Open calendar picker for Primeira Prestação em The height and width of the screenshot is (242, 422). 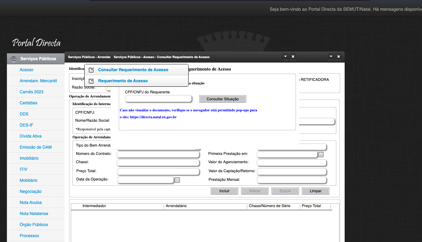(320, 154)
